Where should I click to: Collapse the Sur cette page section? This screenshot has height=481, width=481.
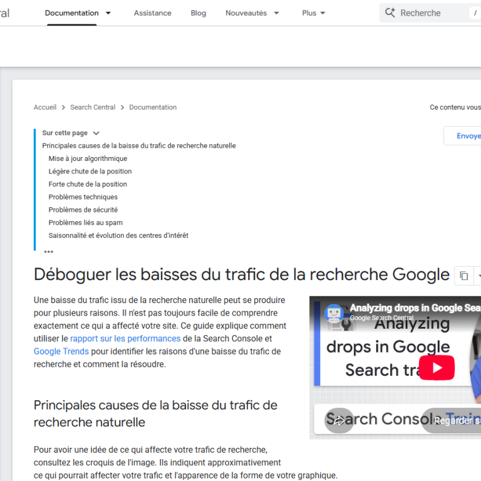coord(96,133)
